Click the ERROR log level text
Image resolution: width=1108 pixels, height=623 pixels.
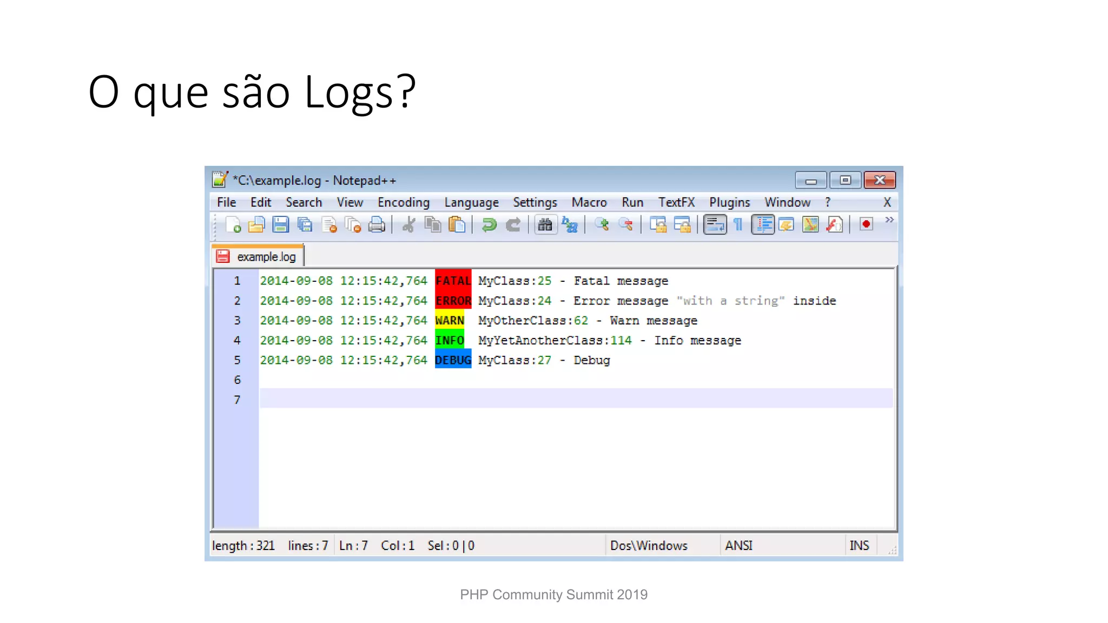tap(453, 301)
